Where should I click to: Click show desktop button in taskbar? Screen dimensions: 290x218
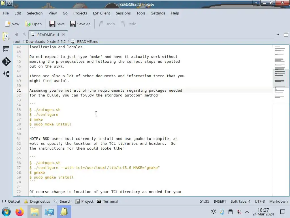point(283,212)
